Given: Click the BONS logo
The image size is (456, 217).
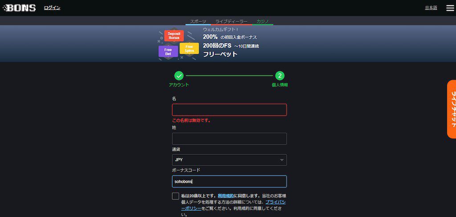Looking at the screenshot, I should point(20,8).
